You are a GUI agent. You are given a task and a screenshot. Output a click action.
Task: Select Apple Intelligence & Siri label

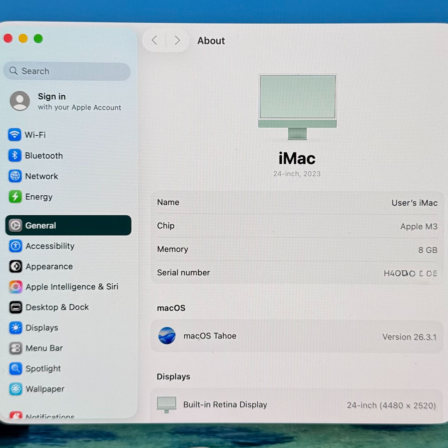pyautogui.click(x=72, y=287)
